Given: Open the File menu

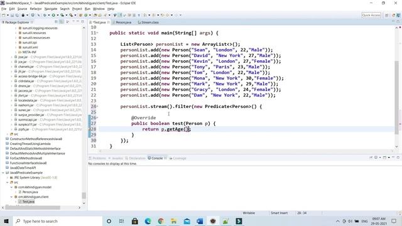Looking at the screenshot, I should pos(4,9).
